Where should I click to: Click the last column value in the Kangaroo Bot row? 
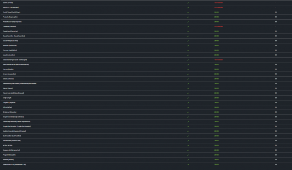(276, 150)
